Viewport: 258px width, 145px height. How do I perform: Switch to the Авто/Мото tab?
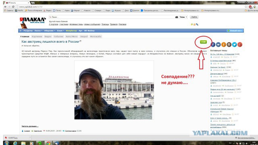[x=72, y=37]
